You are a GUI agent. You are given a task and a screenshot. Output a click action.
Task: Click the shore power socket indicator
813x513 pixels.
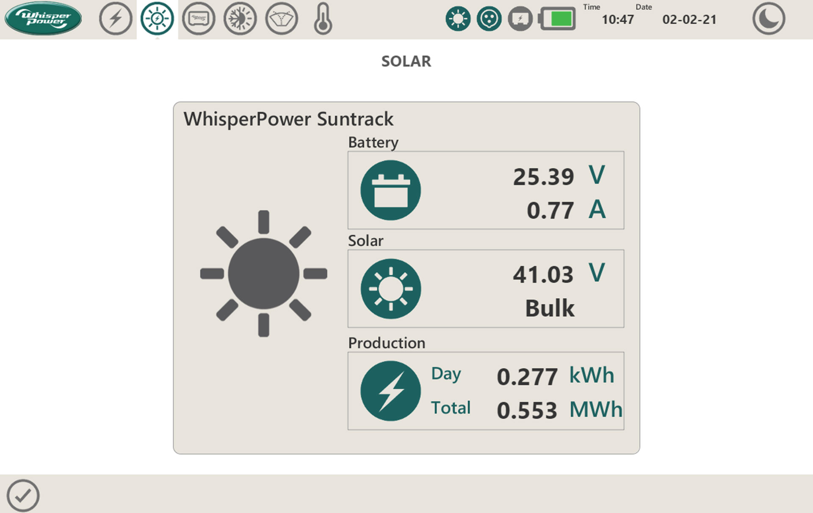(489, 19)
